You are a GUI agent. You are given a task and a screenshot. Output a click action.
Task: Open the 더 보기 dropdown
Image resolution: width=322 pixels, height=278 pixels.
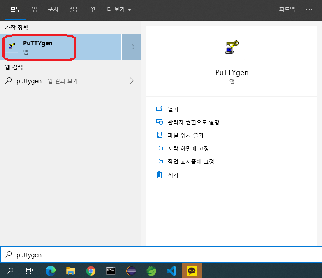[x=119, y=9]
